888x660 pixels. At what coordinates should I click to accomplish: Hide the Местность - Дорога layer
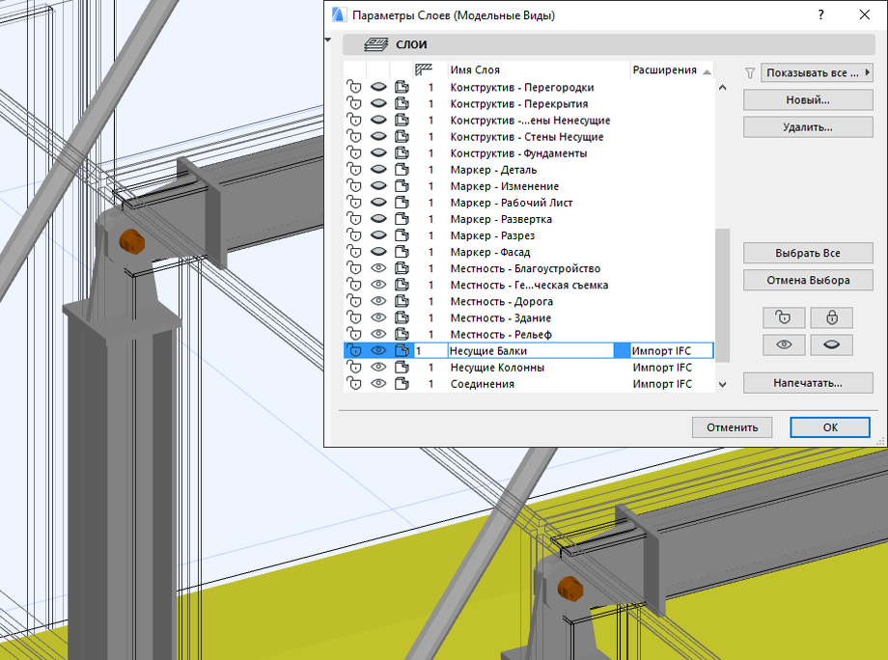click(378, 301)
